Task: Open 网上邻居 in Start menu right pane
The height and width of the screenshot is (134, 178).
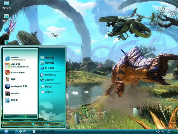Action: (47, 68)
